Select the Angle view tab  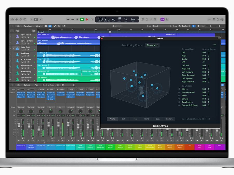point(112,119)
